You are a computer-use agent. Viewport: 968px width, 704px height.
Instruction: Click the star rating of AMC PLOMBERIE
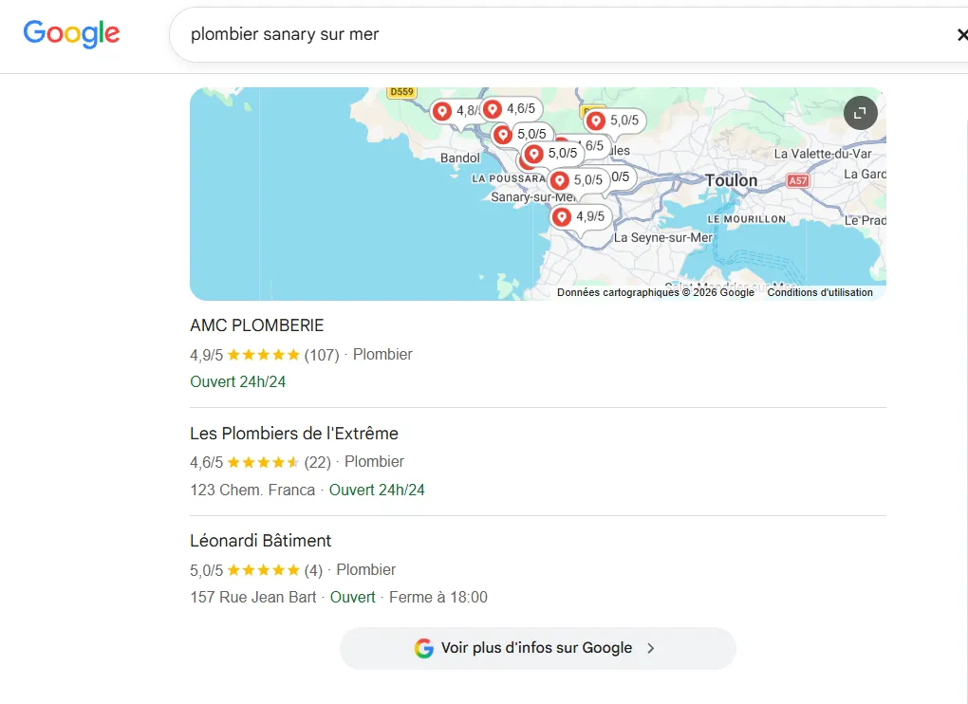click(264, 355)
